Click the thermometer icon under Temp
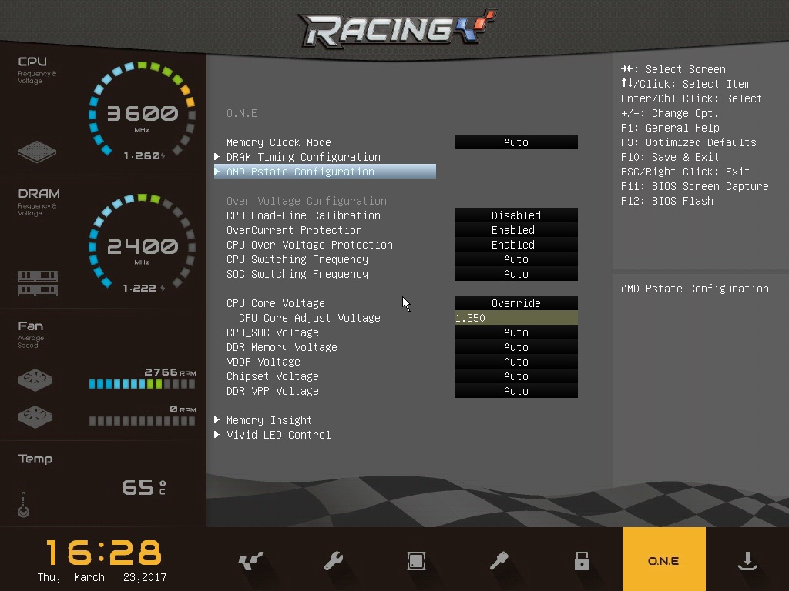 pos(23,504)
